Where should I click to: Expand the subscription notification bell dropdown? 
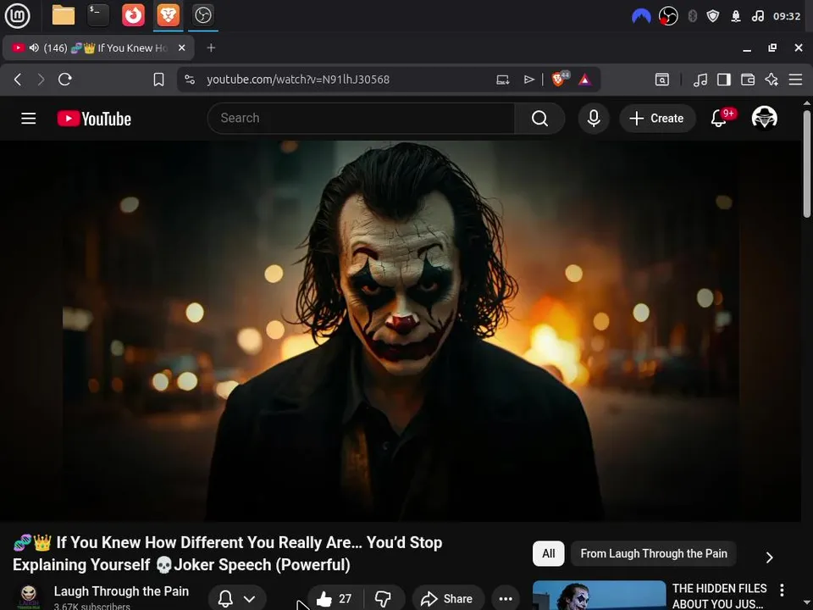tap(237, 599)
